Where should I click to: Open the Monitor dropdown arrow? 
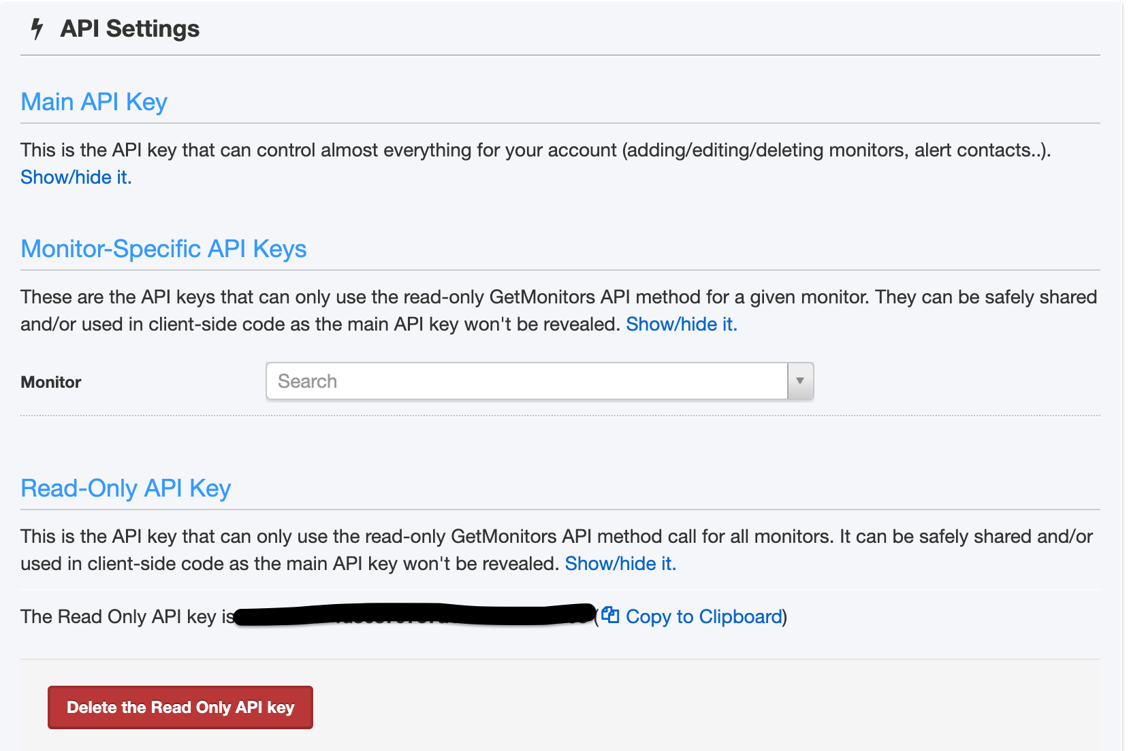pos(800,381)
